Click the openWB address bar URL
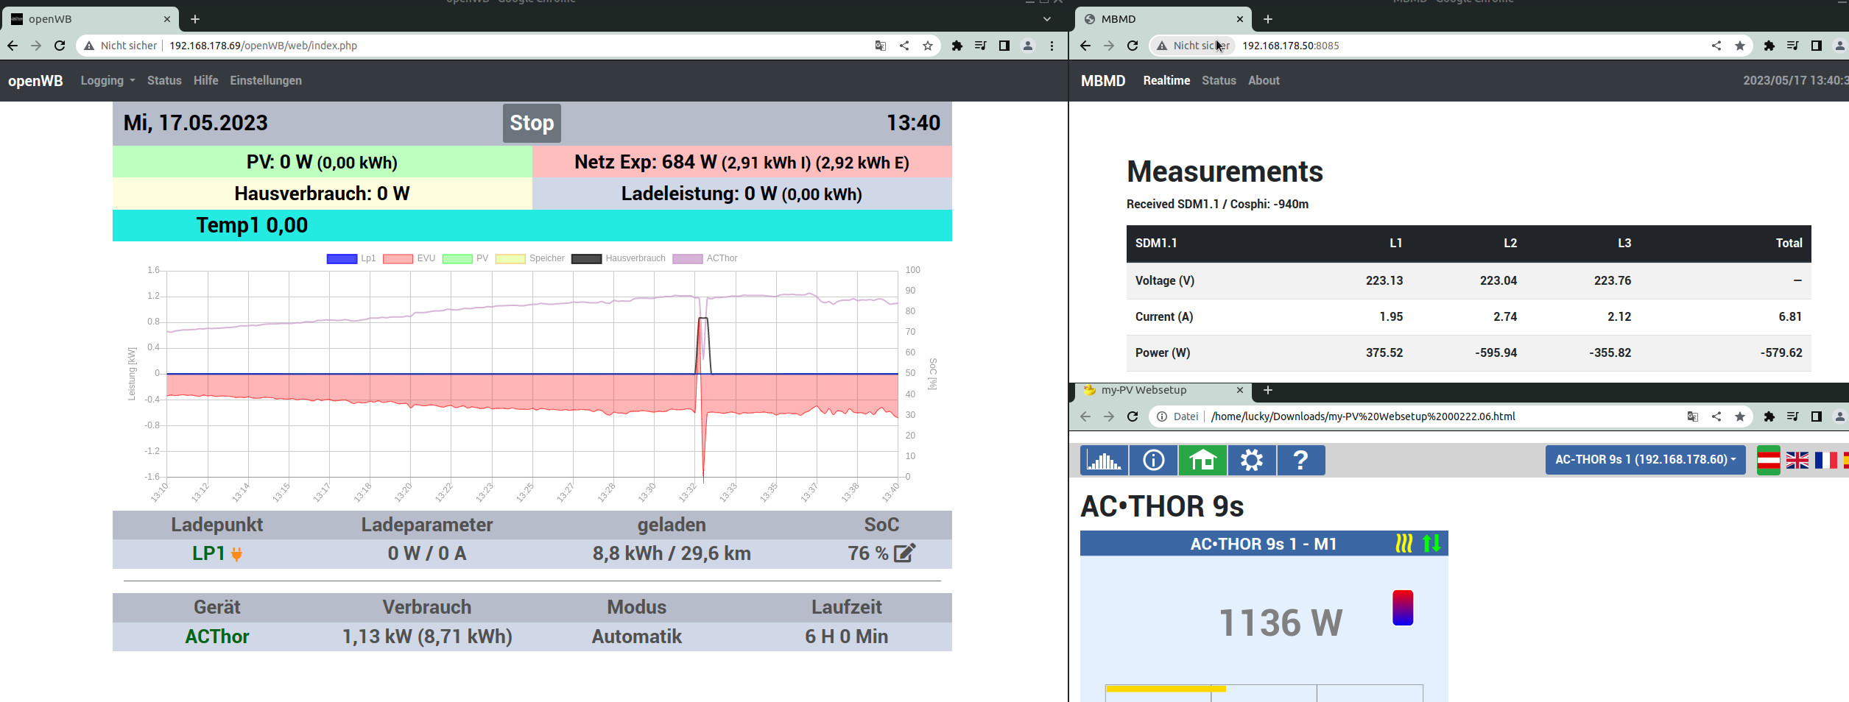1849x702 pixels. (263, 46)
